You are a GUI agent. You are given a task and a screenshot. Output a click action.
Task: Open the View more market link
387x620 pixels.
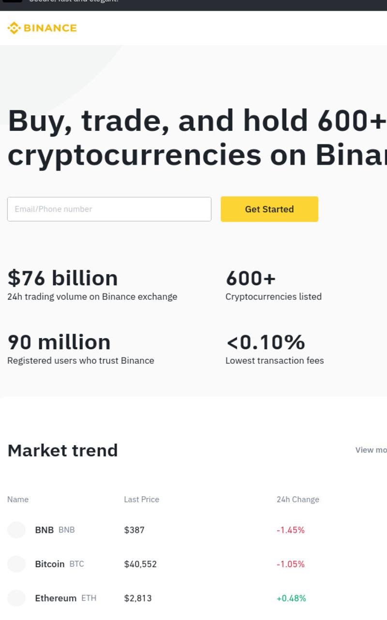tap(371, 450)
